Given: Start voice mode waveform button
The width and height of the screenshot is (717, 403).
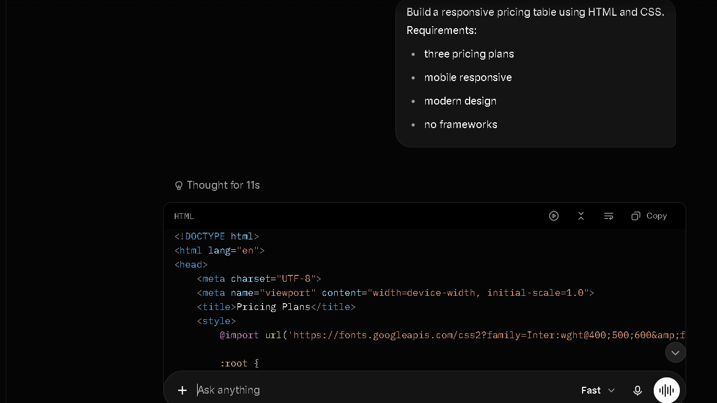Looking at the screenshot, I should 667,390.
